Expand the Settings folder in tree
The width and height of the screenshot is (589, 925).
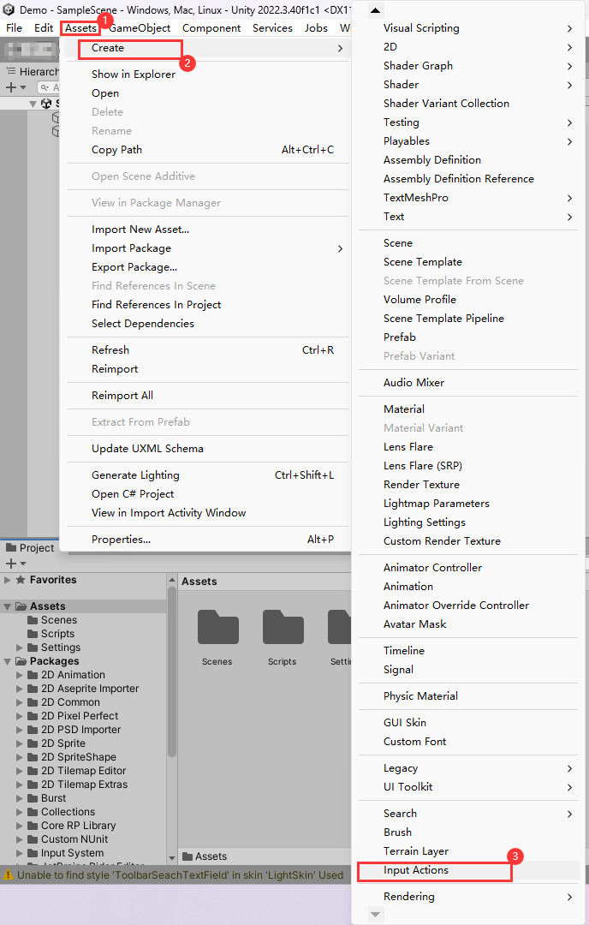click(x=20, y=647)
